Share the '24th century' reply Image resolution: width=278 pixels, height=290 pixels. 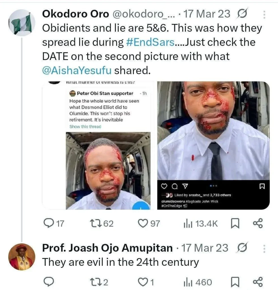point(257,282)
